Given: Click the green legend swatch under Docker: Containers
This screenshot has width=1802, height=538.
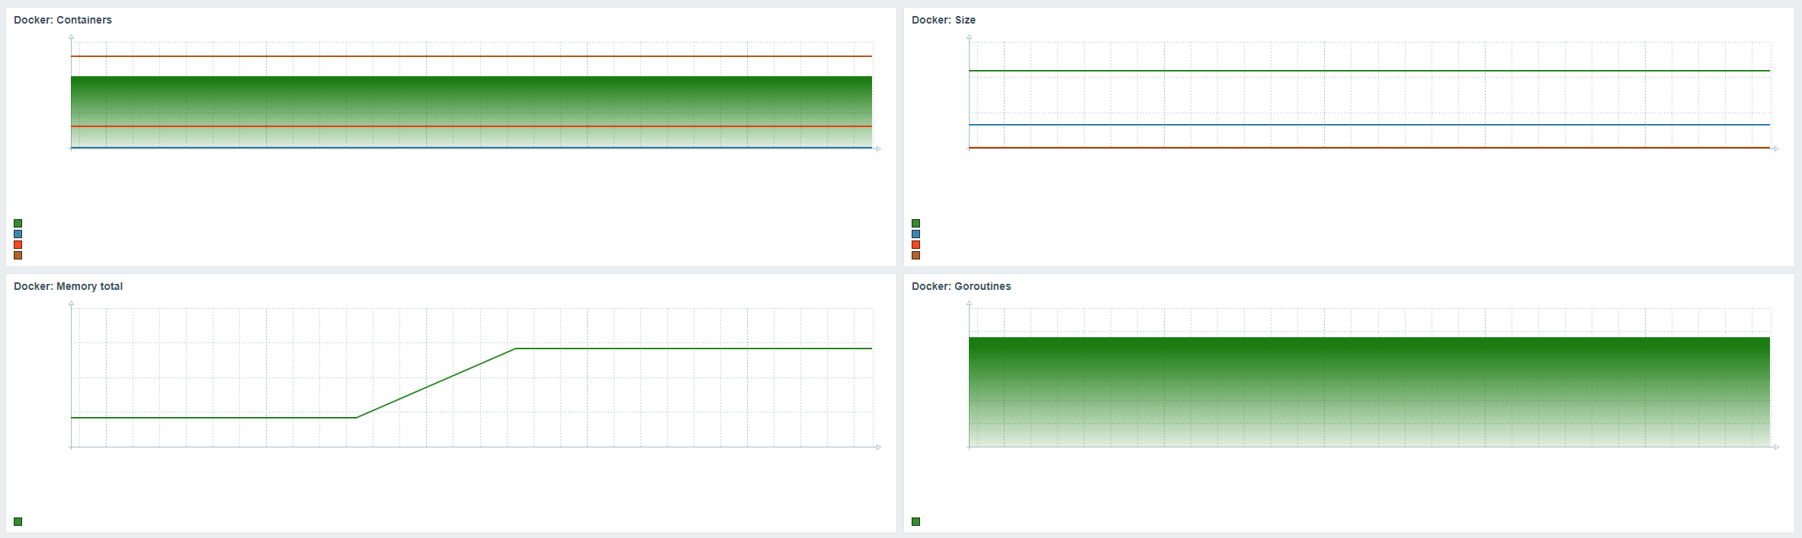Looking at the screenshot, I should pos(18,224).
